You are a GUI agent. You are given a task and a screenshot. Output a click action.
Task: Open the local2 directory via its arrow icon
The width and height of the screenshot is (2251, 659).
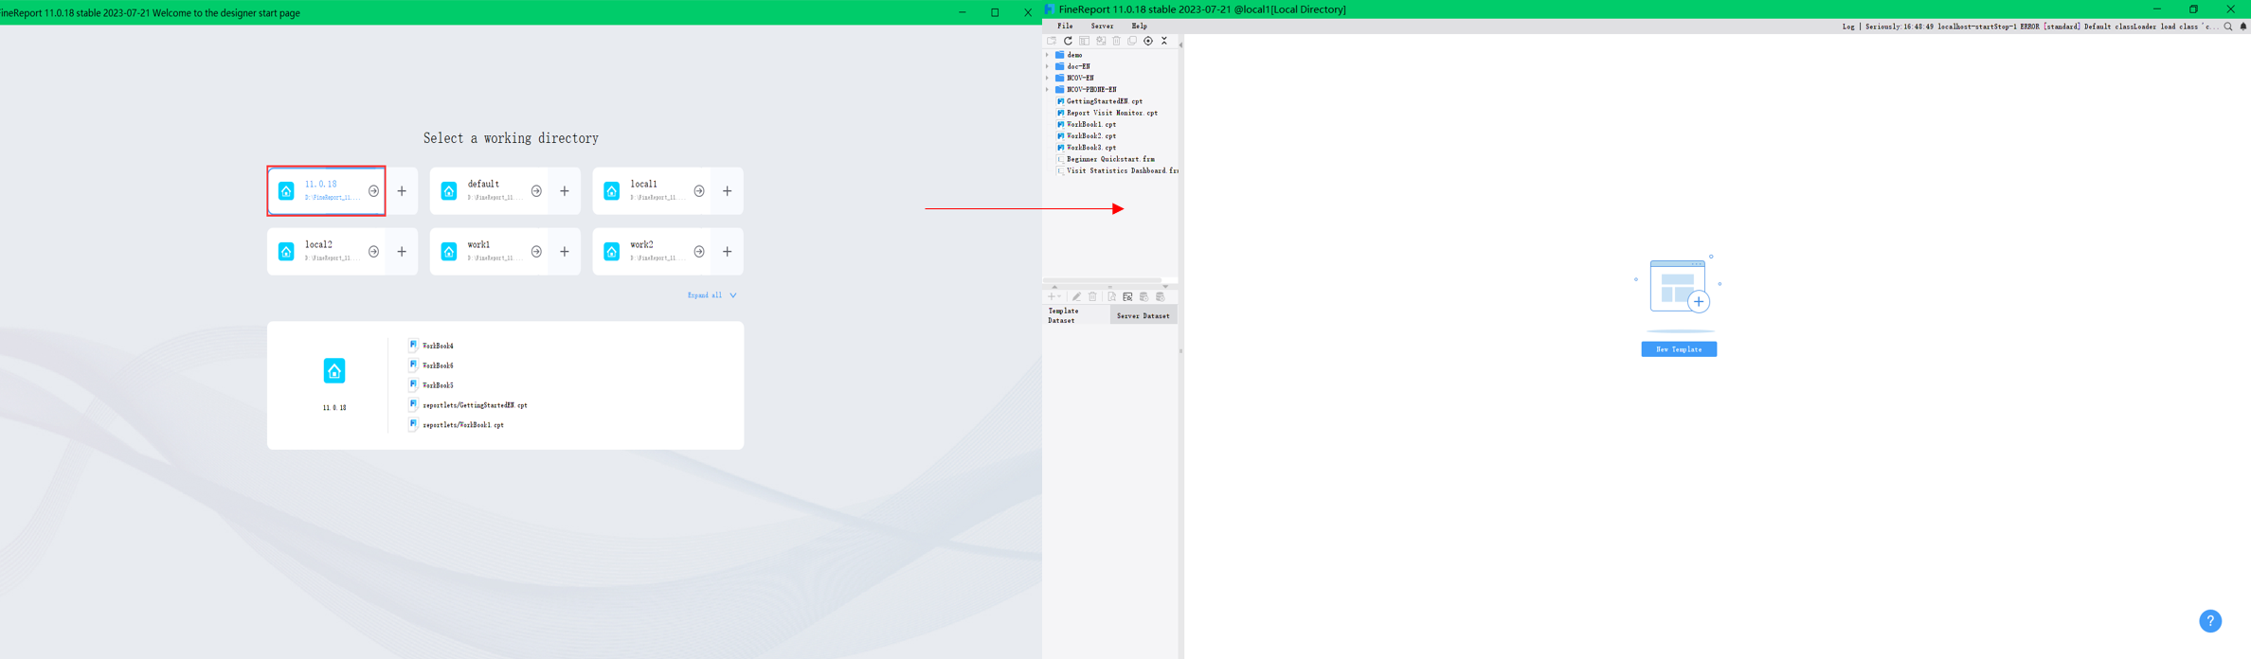tap(374, 252)
